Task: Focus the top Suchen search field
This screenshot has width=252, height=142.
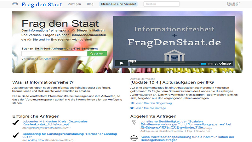Action: click(x=162, y=4)
